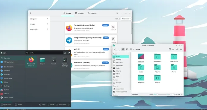The width and height of the screenshot is (207, 110).
Task: Pin the launcher open with the pin icon
Action: (69, 53)
